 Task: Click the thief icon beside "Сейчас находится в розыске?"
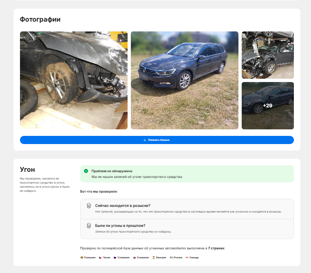click(x=89, y=206)
